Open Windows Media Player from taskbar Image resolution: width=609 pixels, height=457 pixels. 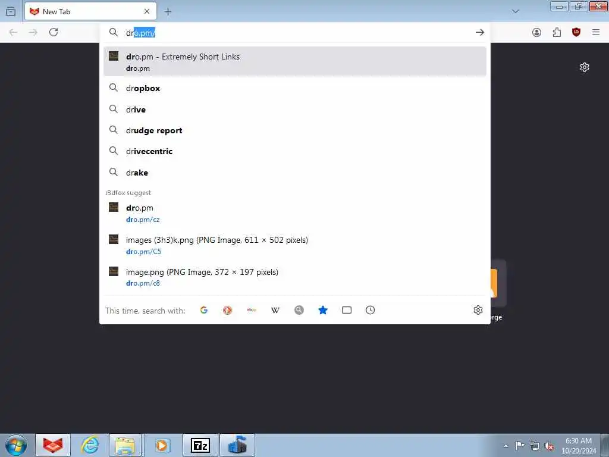[162, 445]
